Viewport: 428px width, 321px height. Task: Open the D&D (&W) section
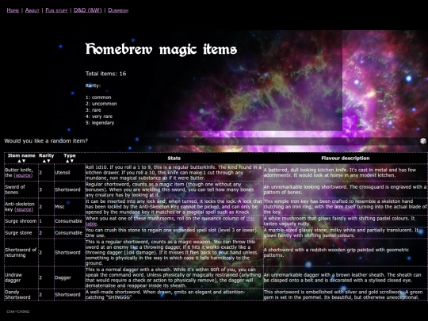[88, 10]
